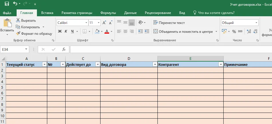Screen dimensions: 272x124
Task: Open the Текущий статус filter dropdown
Action: click(x=45, y=65)
